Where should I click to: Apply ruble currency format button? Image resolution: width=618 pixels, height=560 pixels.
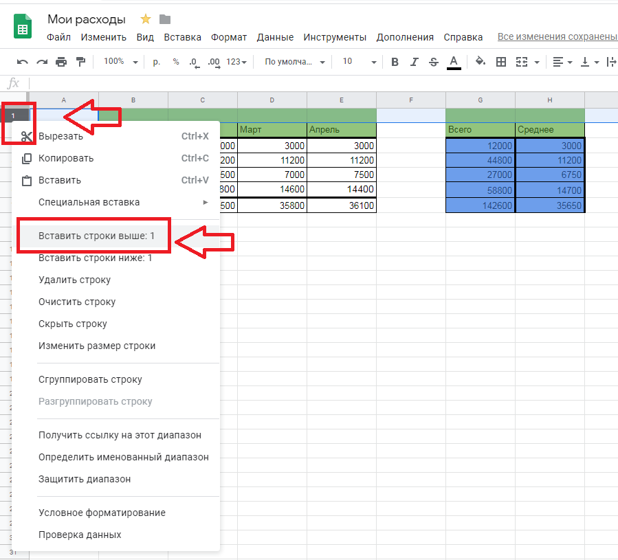(x=157, y=62)
